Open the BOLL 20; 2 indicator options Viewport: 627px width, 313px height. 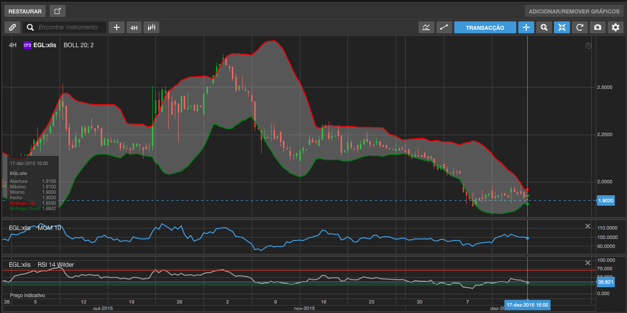point(78,45)
